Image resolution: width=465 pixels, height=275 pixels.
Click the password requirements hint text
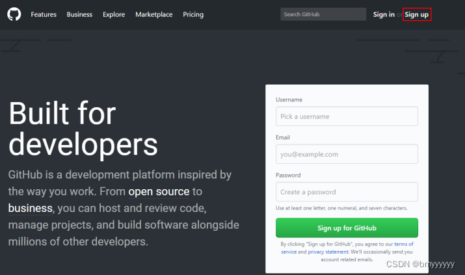[x=341, y=208]
